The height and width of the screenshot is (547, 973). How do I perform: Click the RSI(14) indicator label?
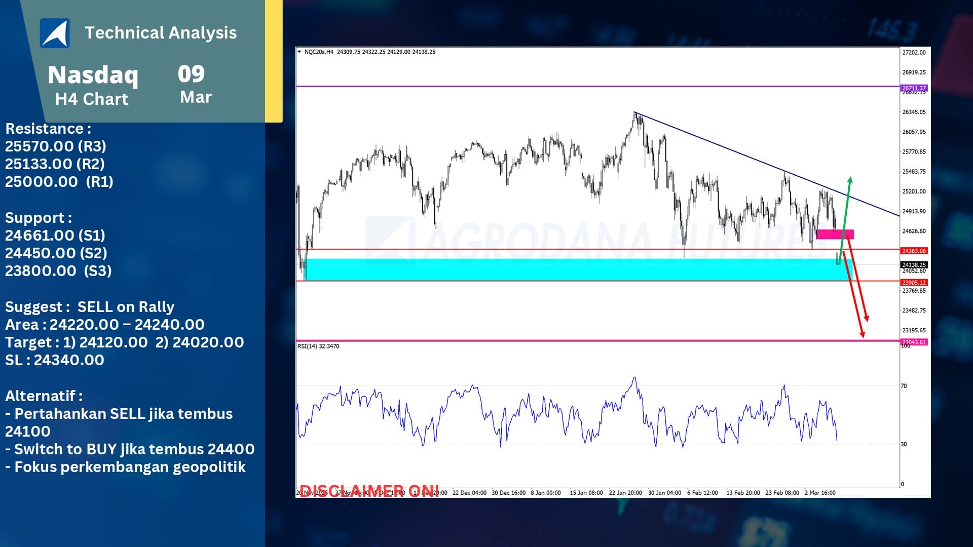pyautogui.click(x=318, y=346)
